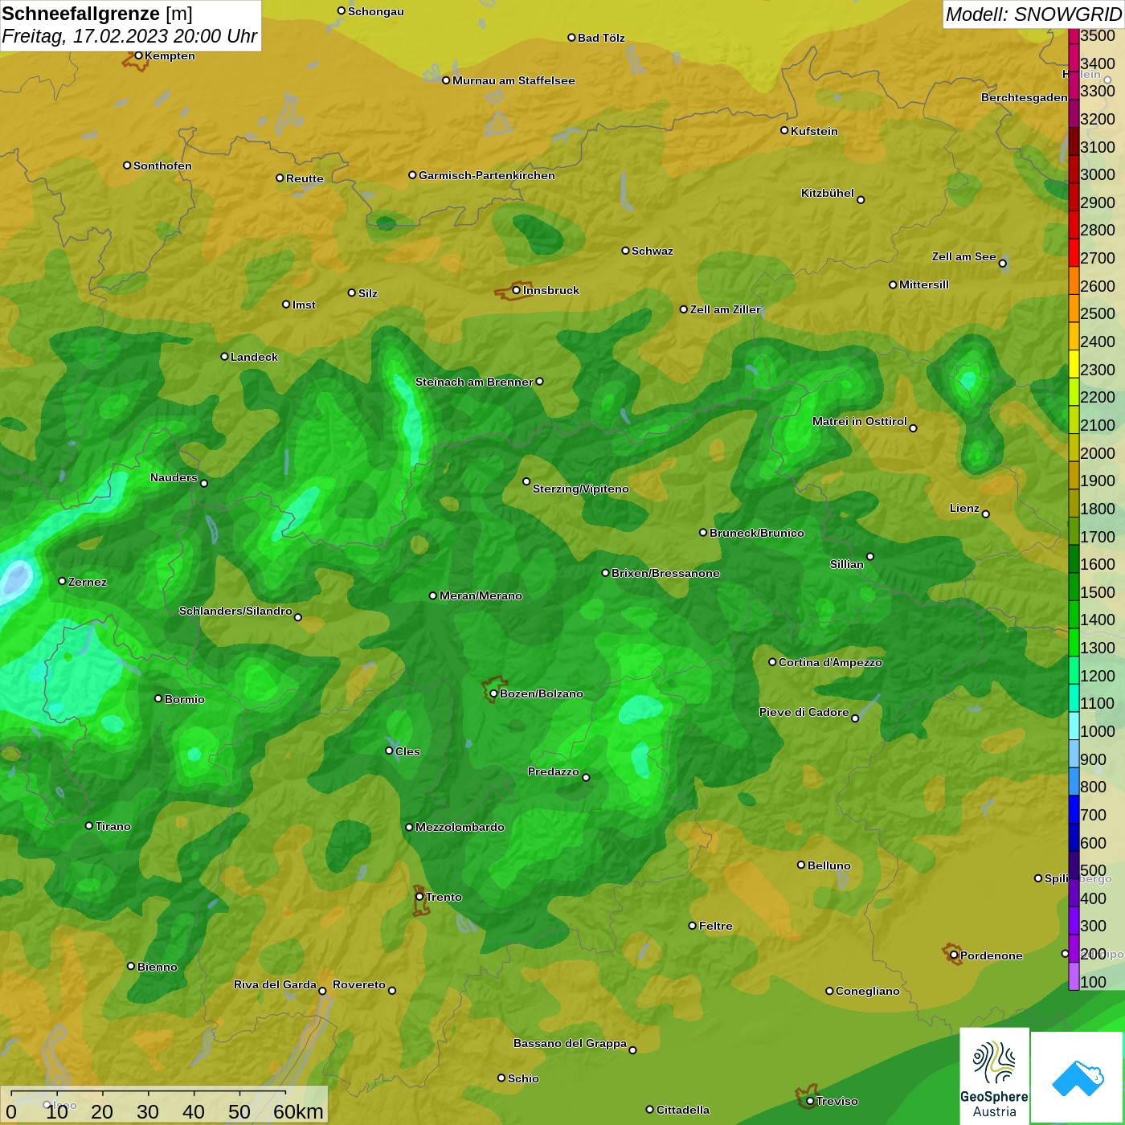Click the 'Brixen/Bressanone' label
This screenshot has height=1125, width=1125.
[x=665, y=573]
